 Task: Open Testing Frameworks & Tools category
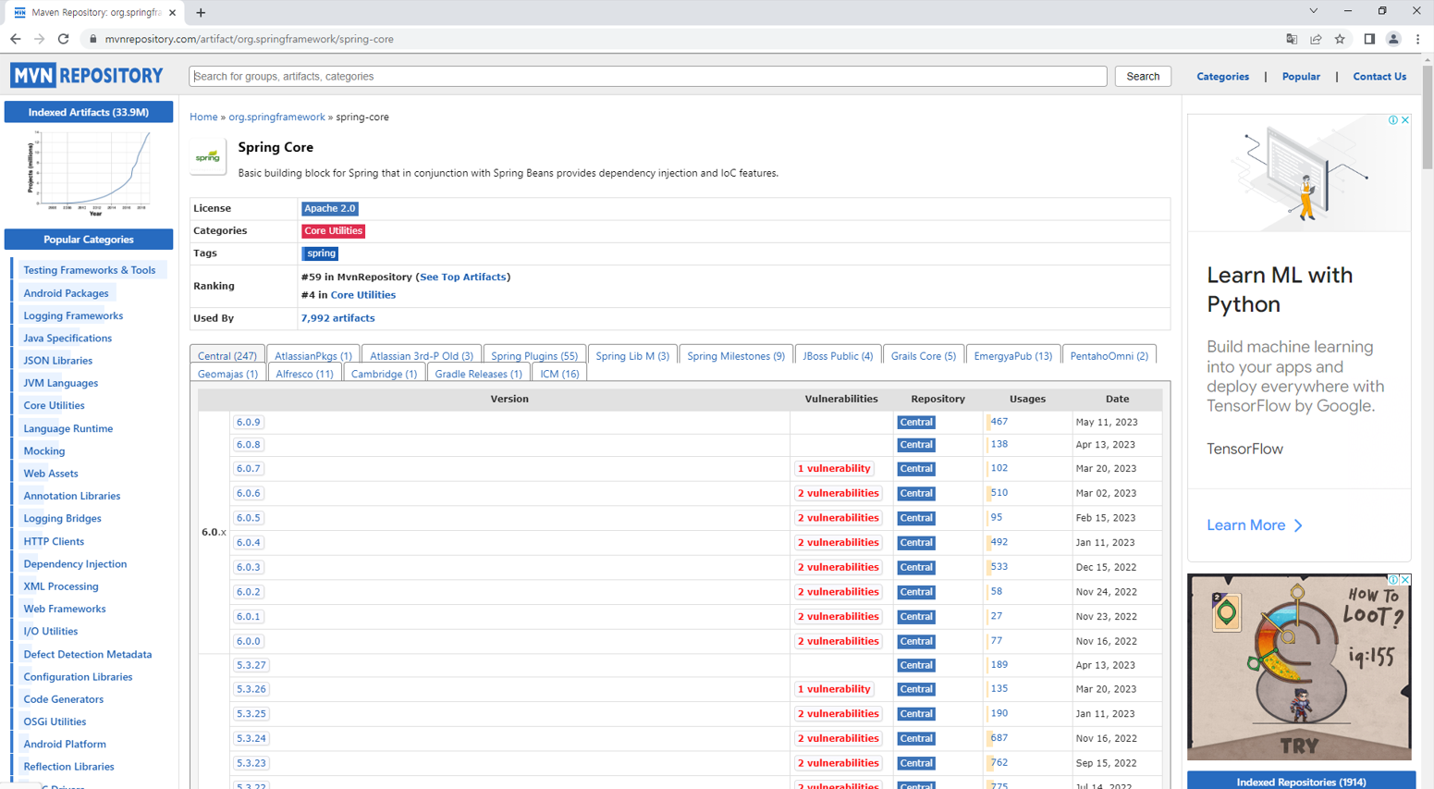(90, 270)
